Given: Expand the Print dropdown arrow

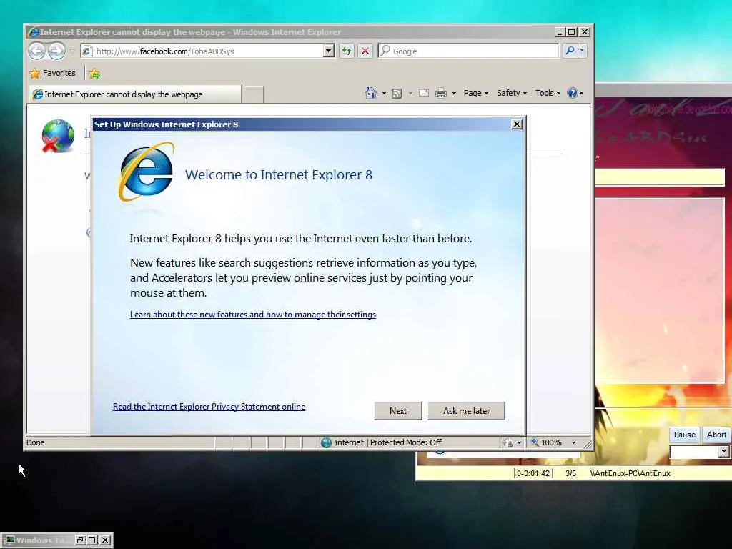Looking at the screenshot, I should click(x=454, y=94).
